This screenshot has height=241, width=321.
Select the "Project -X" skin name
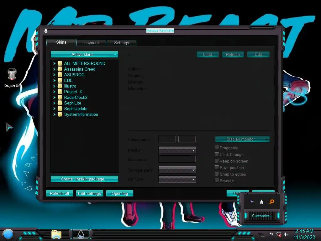pyautogui.click(x=73, y=92)
